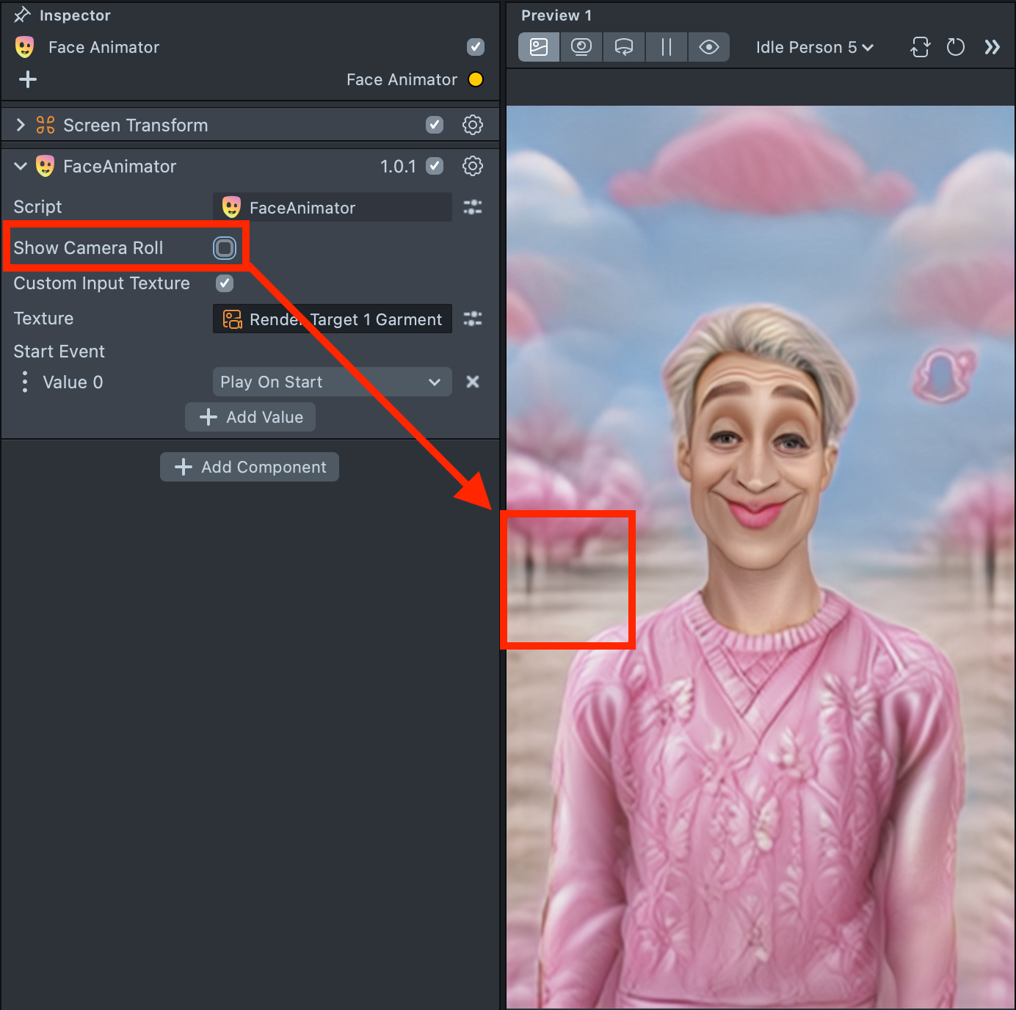1016x1010 pixels.
Task: Expand the Screen Transform section
Action: click(x=21, y=125)
